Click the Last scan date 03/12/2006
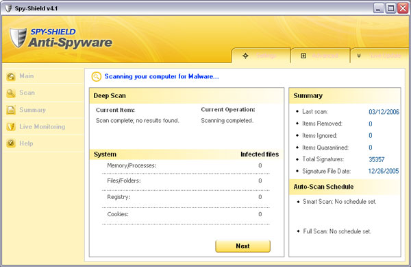The image size is (411, 267). (384, 112)
